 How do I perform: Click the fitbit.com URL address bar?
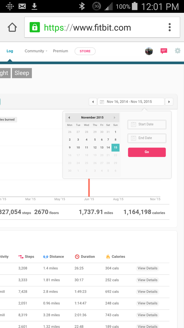[102, 27]
